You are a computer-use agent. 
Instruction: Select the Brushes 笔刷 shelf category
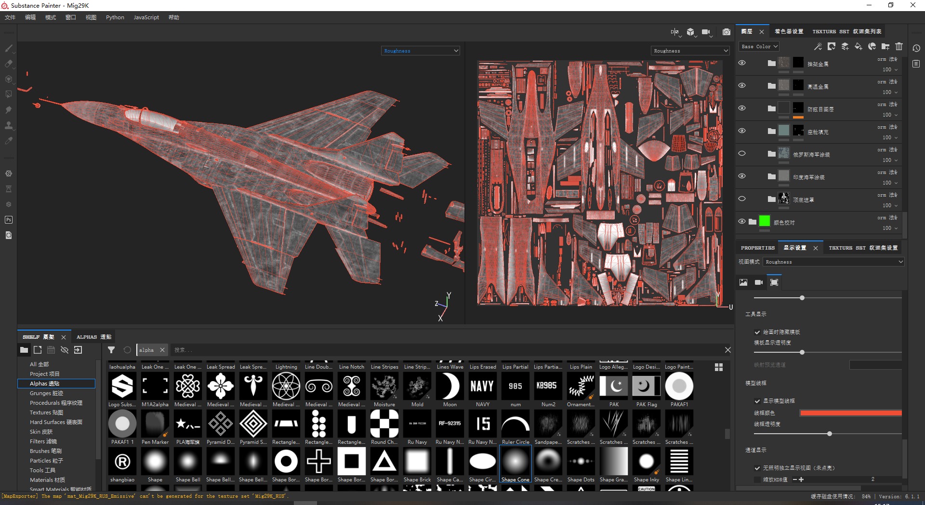(x=46, y=451)
